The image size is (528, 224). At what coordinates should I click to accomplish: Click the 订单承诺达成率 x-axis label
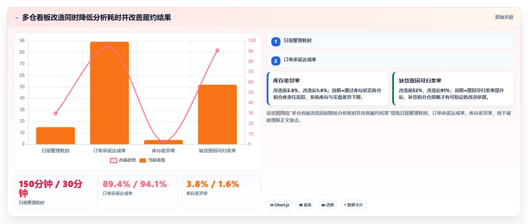[110, 151]
